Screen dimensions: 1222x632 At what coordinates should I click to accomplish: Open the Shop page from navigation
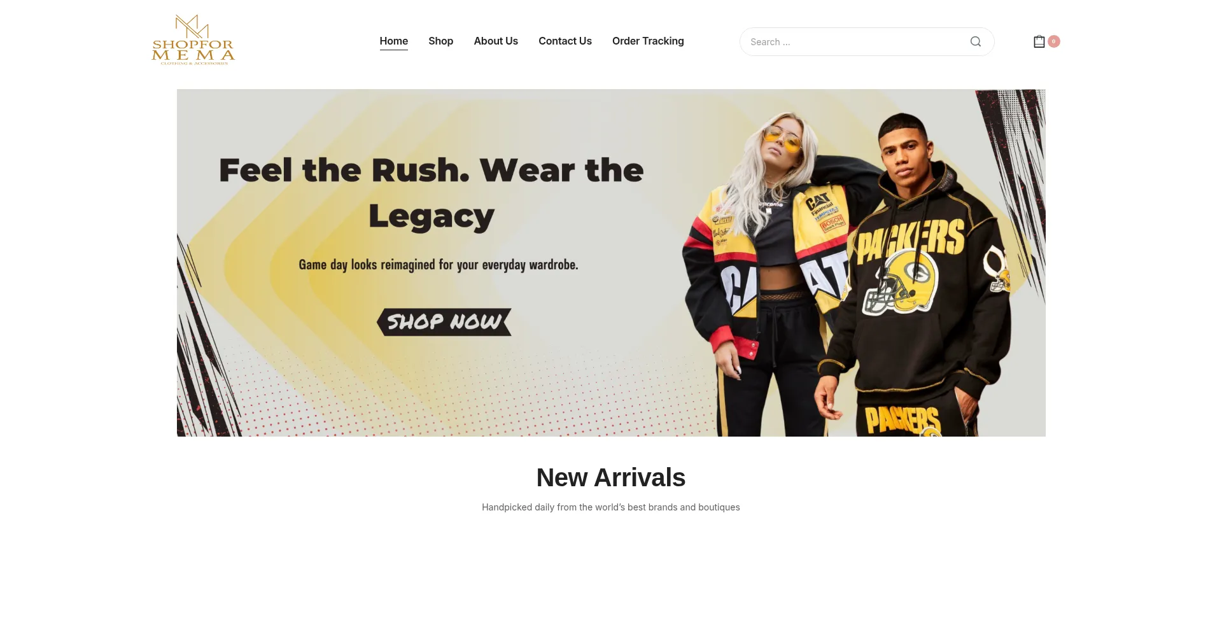tap(440, 41)
